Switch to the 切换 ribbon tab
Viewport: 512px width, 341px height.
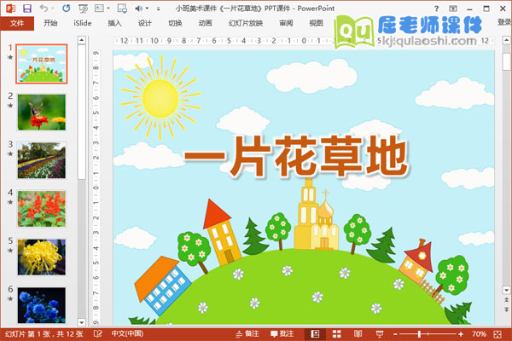coord(175,23)
